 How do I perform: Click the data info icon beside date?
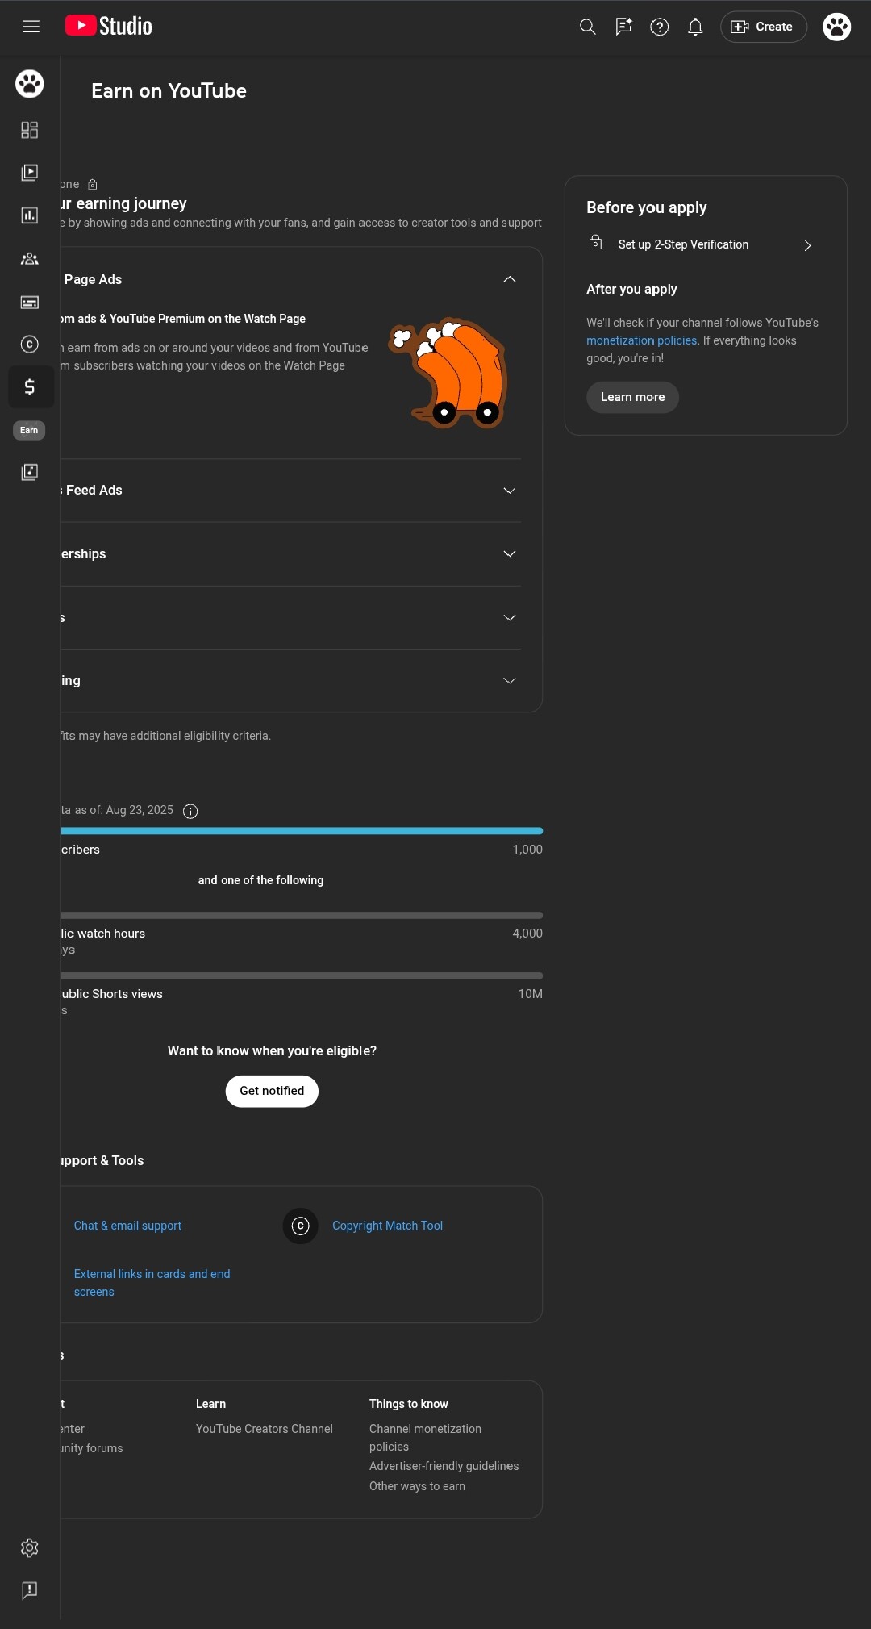pos(190,811)
